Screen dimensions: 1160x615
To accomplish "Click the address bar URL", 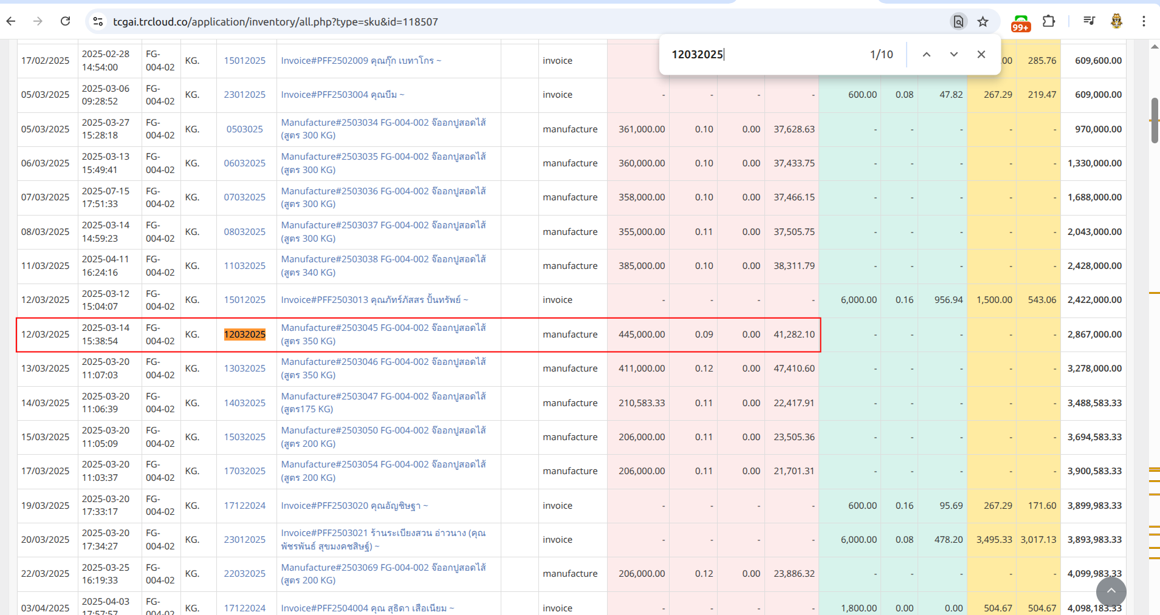I will [275, 22].
